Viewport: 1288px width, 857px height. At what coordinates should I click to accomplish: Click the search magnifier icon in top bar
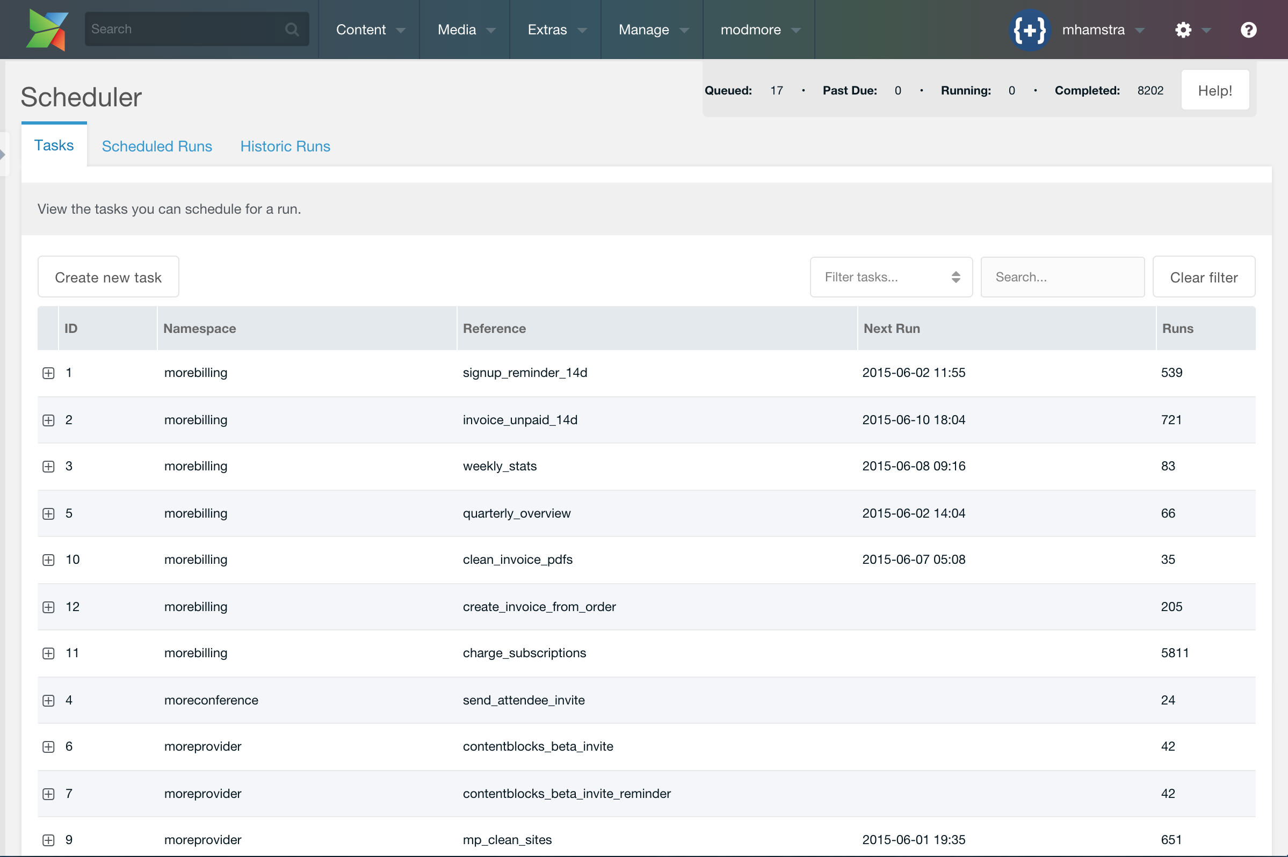point(292,30)
